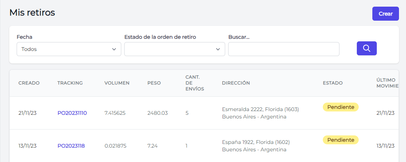Screen dimensions: 406x162
Task: Click the Peso column header
Action: pos(154,83)
